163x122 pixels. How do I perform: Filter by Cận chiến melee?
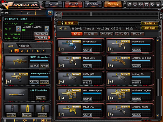[x=122, y=34]
